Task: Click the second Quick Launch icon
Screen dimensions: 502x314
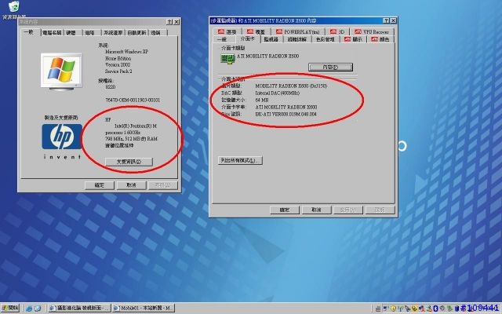Action: click(38, 309)
